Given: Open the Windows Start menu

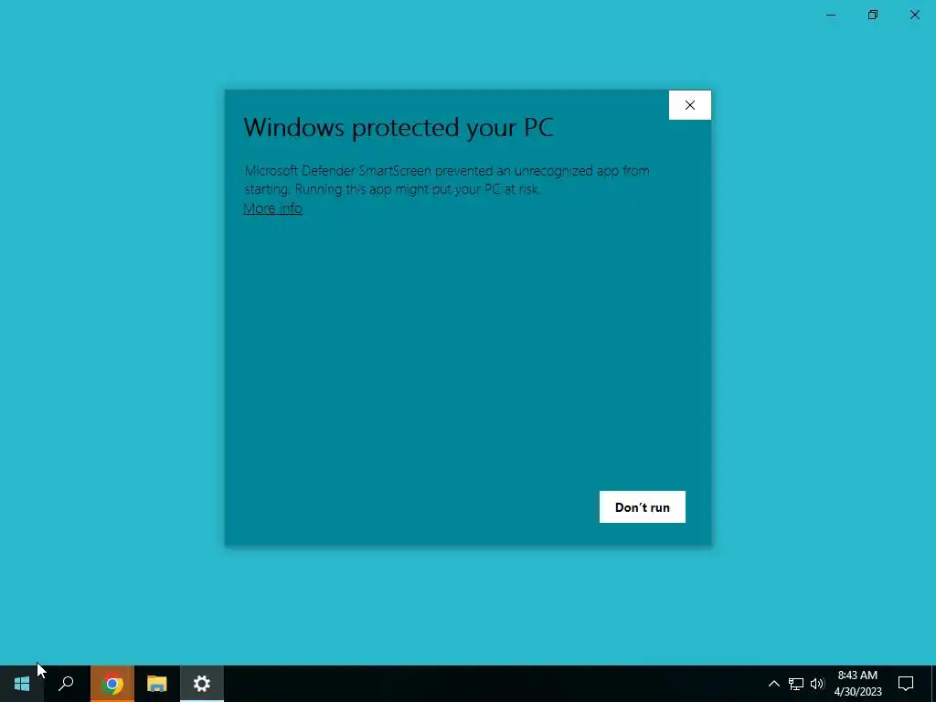Looking at the screenshot, I should click(22, 684).
